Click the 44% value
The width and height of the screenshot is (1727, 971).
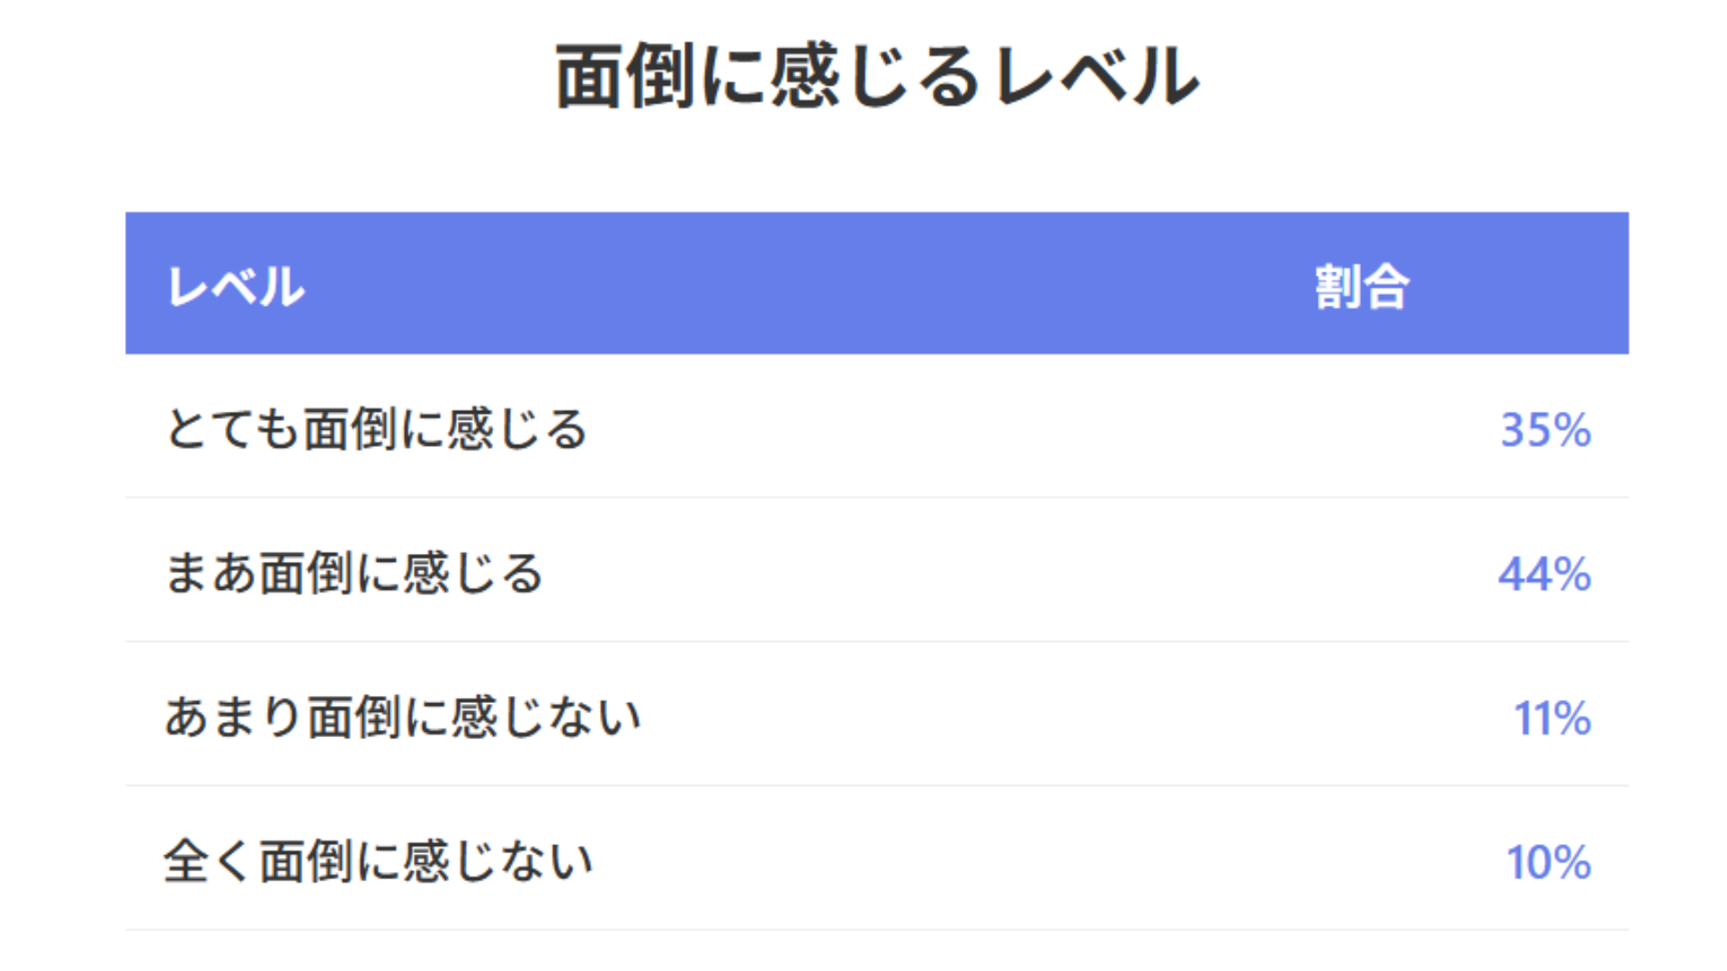point(1544,574)
